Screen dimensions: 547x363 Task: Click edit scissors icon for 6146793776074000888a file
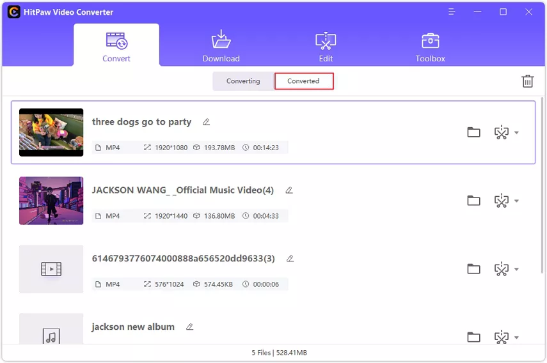pos(501,269)
